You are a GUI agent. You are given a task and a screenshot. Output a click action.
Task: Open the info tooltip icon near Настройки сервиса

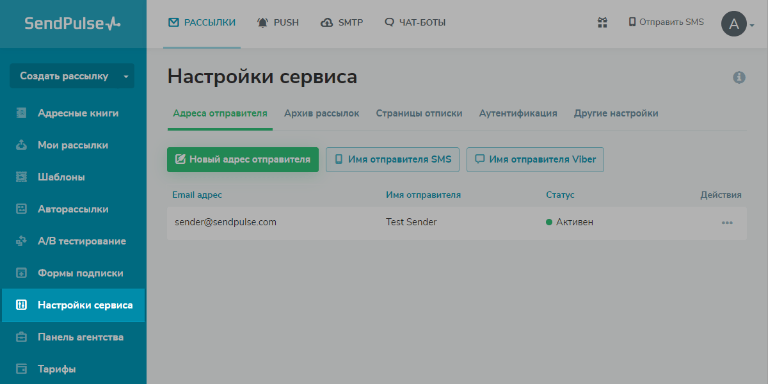740,77
